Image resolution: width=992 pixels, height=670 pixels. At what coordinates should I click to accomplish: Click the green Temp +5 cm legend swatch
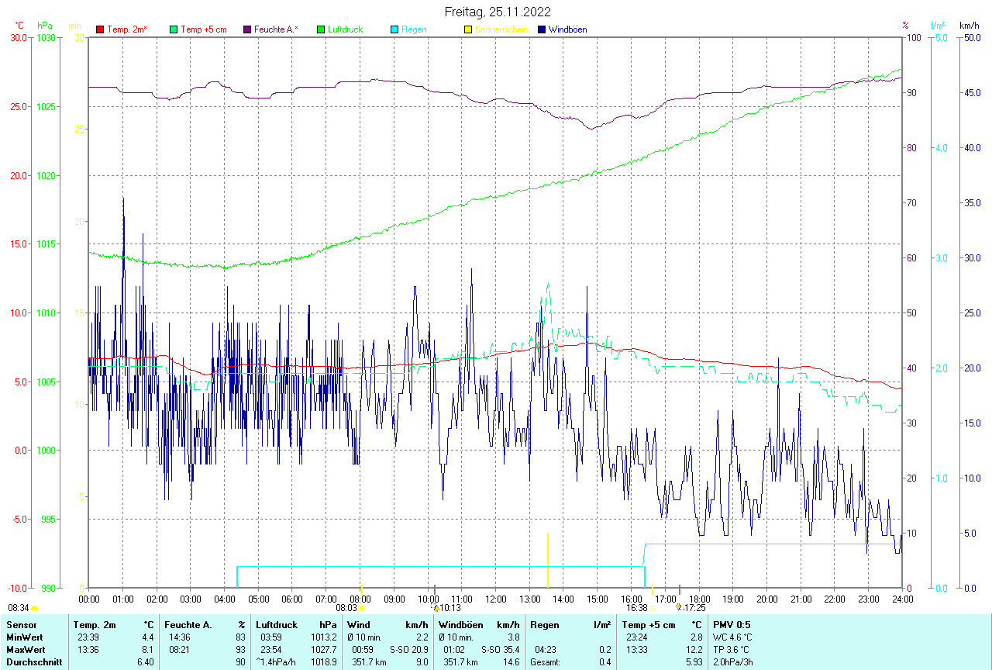(174, 29)
